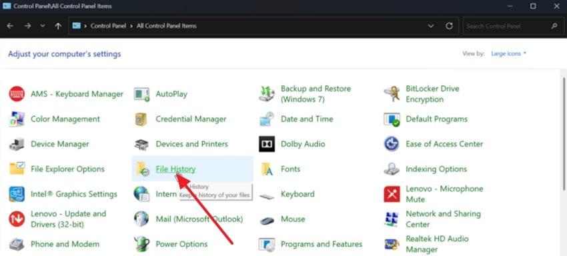Open the File History link

175,169
